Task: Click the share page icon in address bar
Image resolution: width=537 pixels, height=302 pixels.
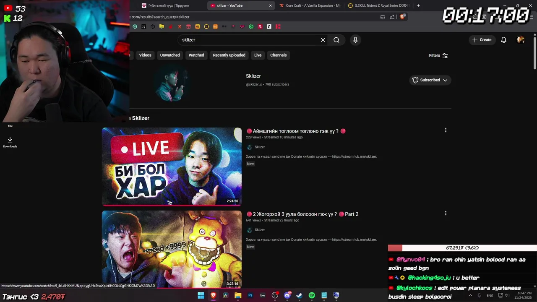Action: pos(392,17)
